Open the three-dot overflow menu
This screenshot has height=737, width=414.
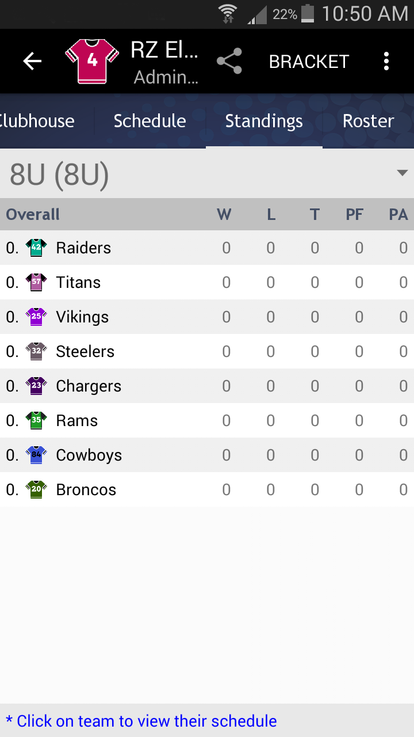pos(386,61)
